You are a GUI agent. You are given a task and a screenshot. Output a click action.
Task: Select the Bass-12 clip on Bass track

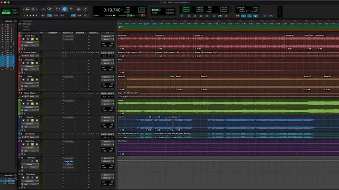click(251, 83)
